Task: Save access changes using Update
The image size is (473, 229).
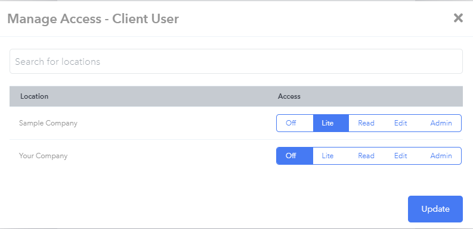Action: coord(435,209)
